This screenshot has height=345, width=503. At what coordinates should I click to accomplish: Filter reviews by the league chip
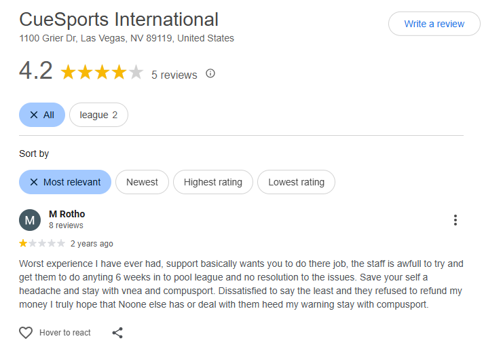(x=98, y=115)
